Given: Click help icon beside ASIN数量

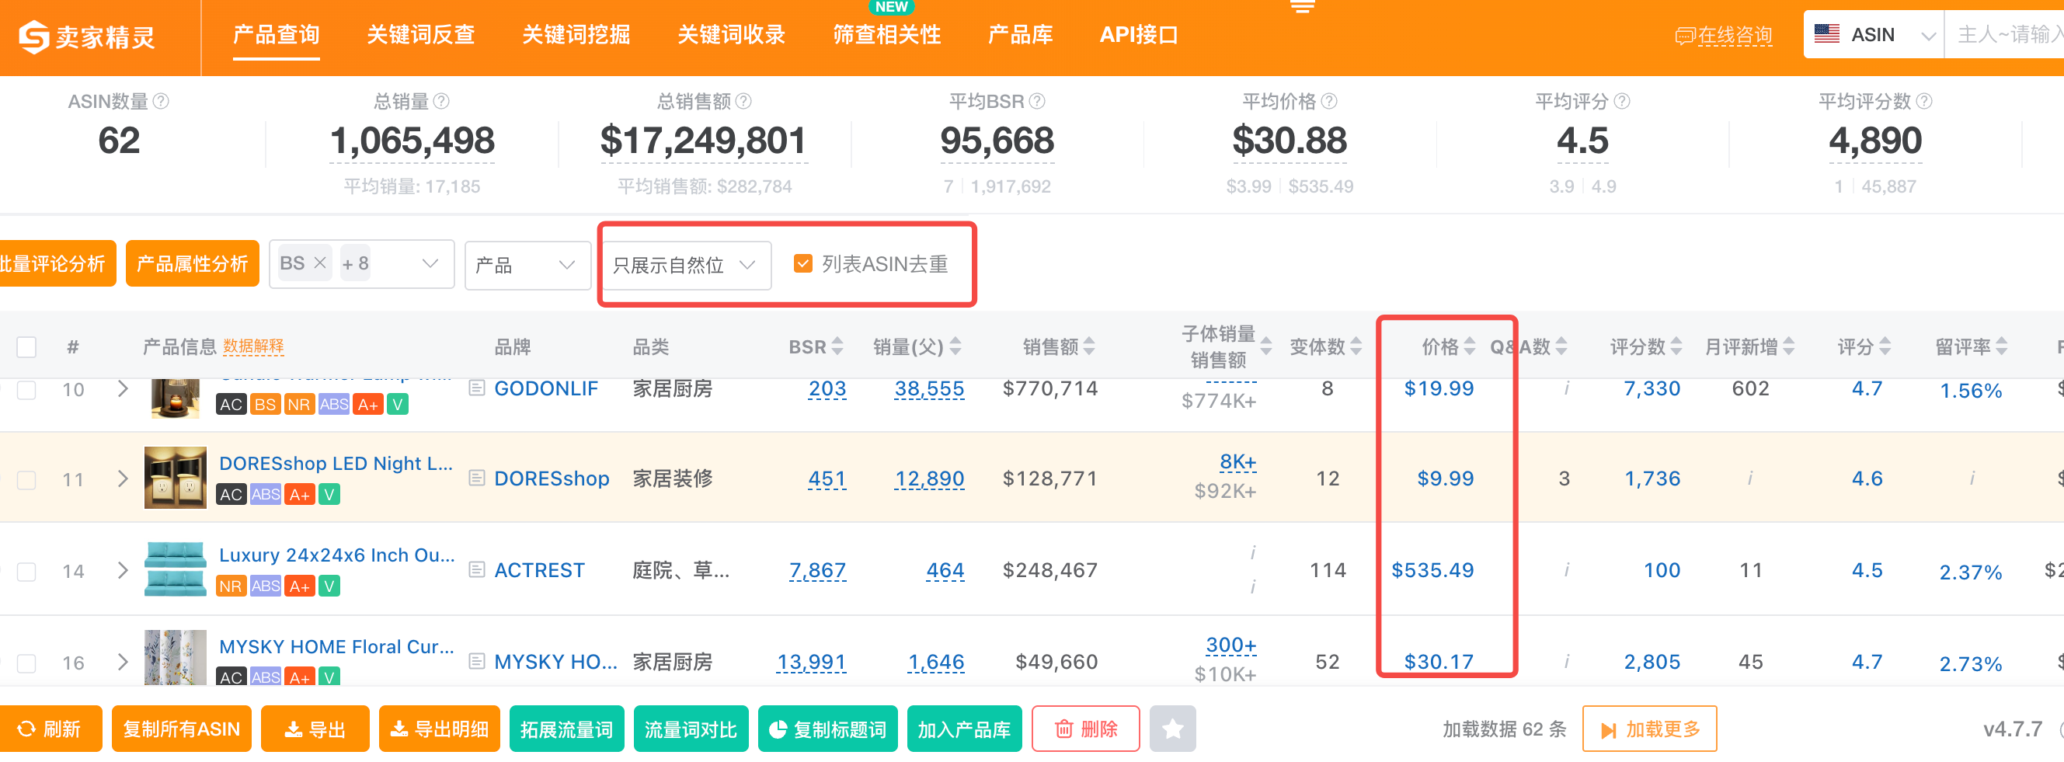Looking at the screenshot, I should (161, 101).
